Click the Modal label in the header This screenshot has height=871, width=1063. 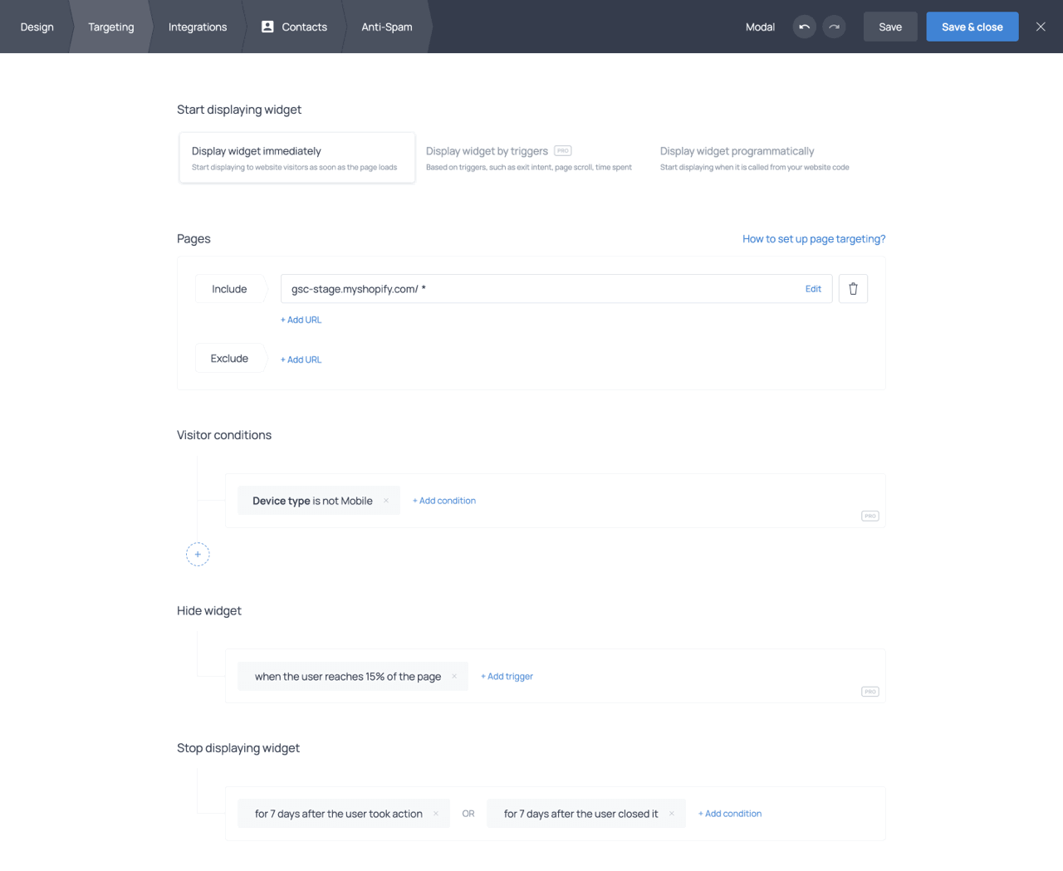[760, 27]
